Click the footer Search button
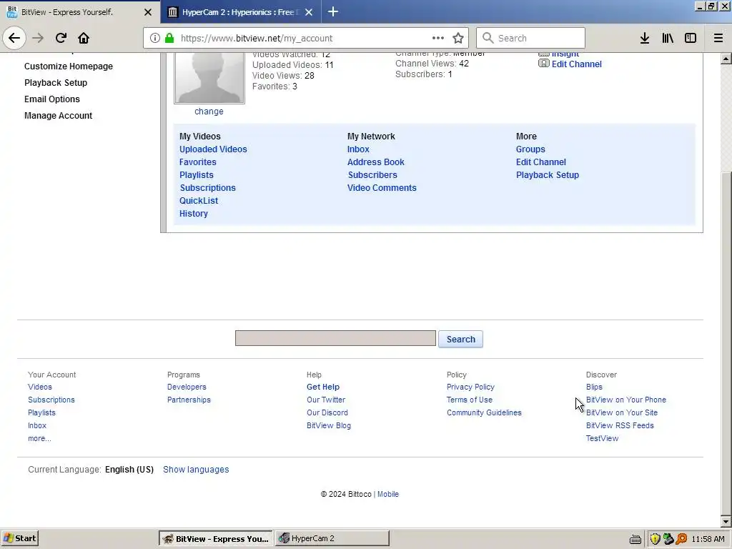Screen dimensions: 732x549 [x=460, y=339]
